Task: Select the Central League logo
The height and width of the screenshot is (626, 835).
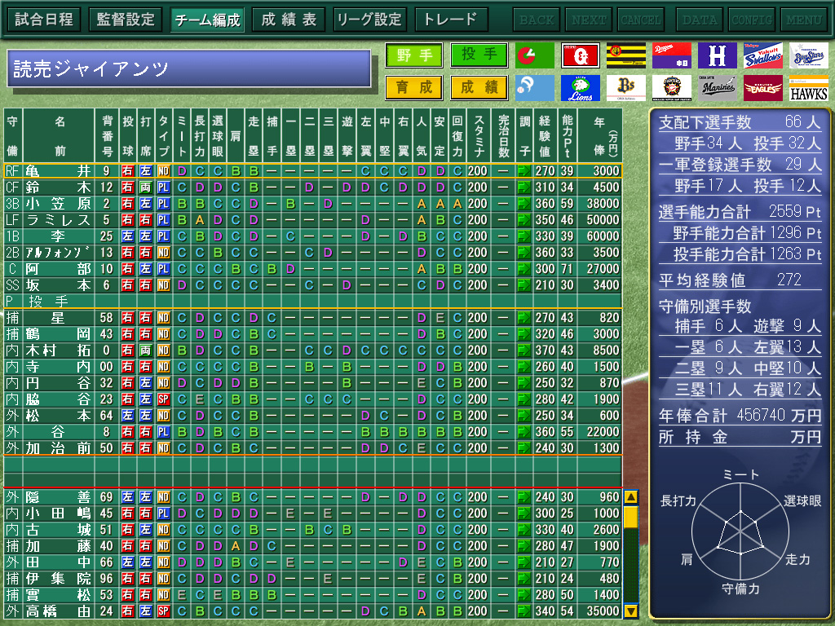Action: click(535, 55)
